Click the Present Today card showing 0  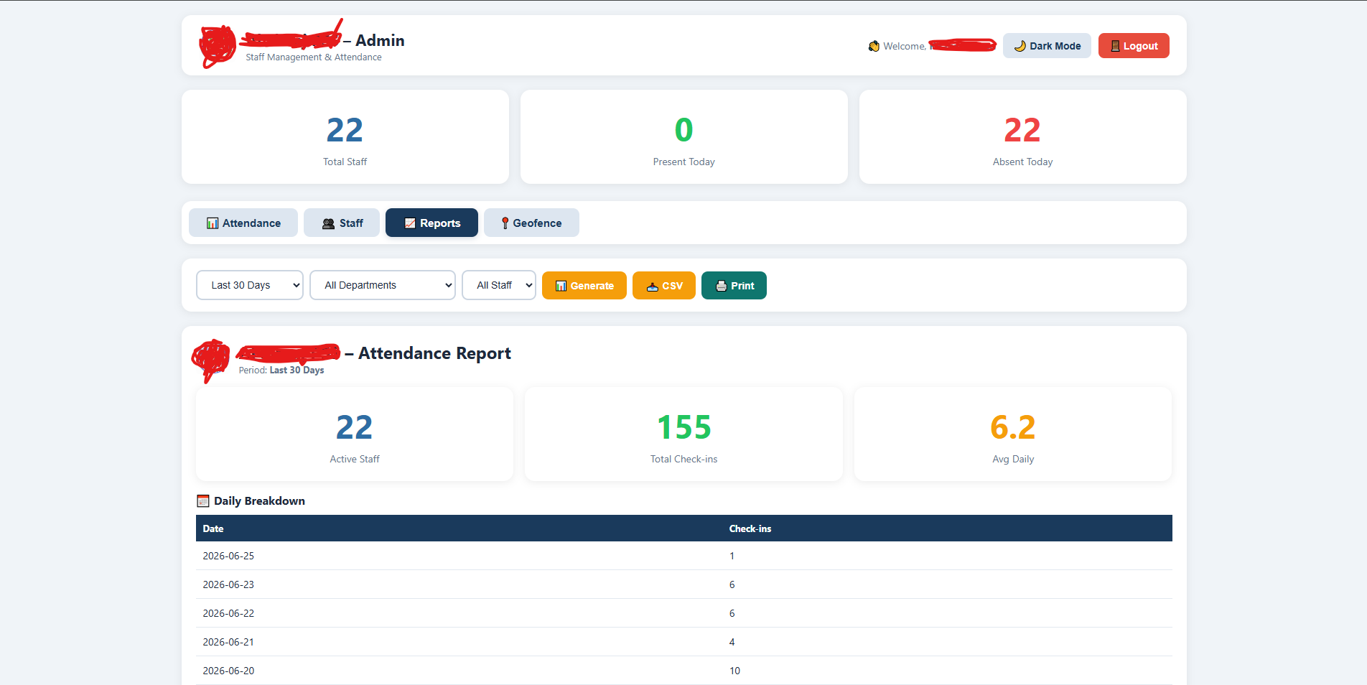coord(684,136)
